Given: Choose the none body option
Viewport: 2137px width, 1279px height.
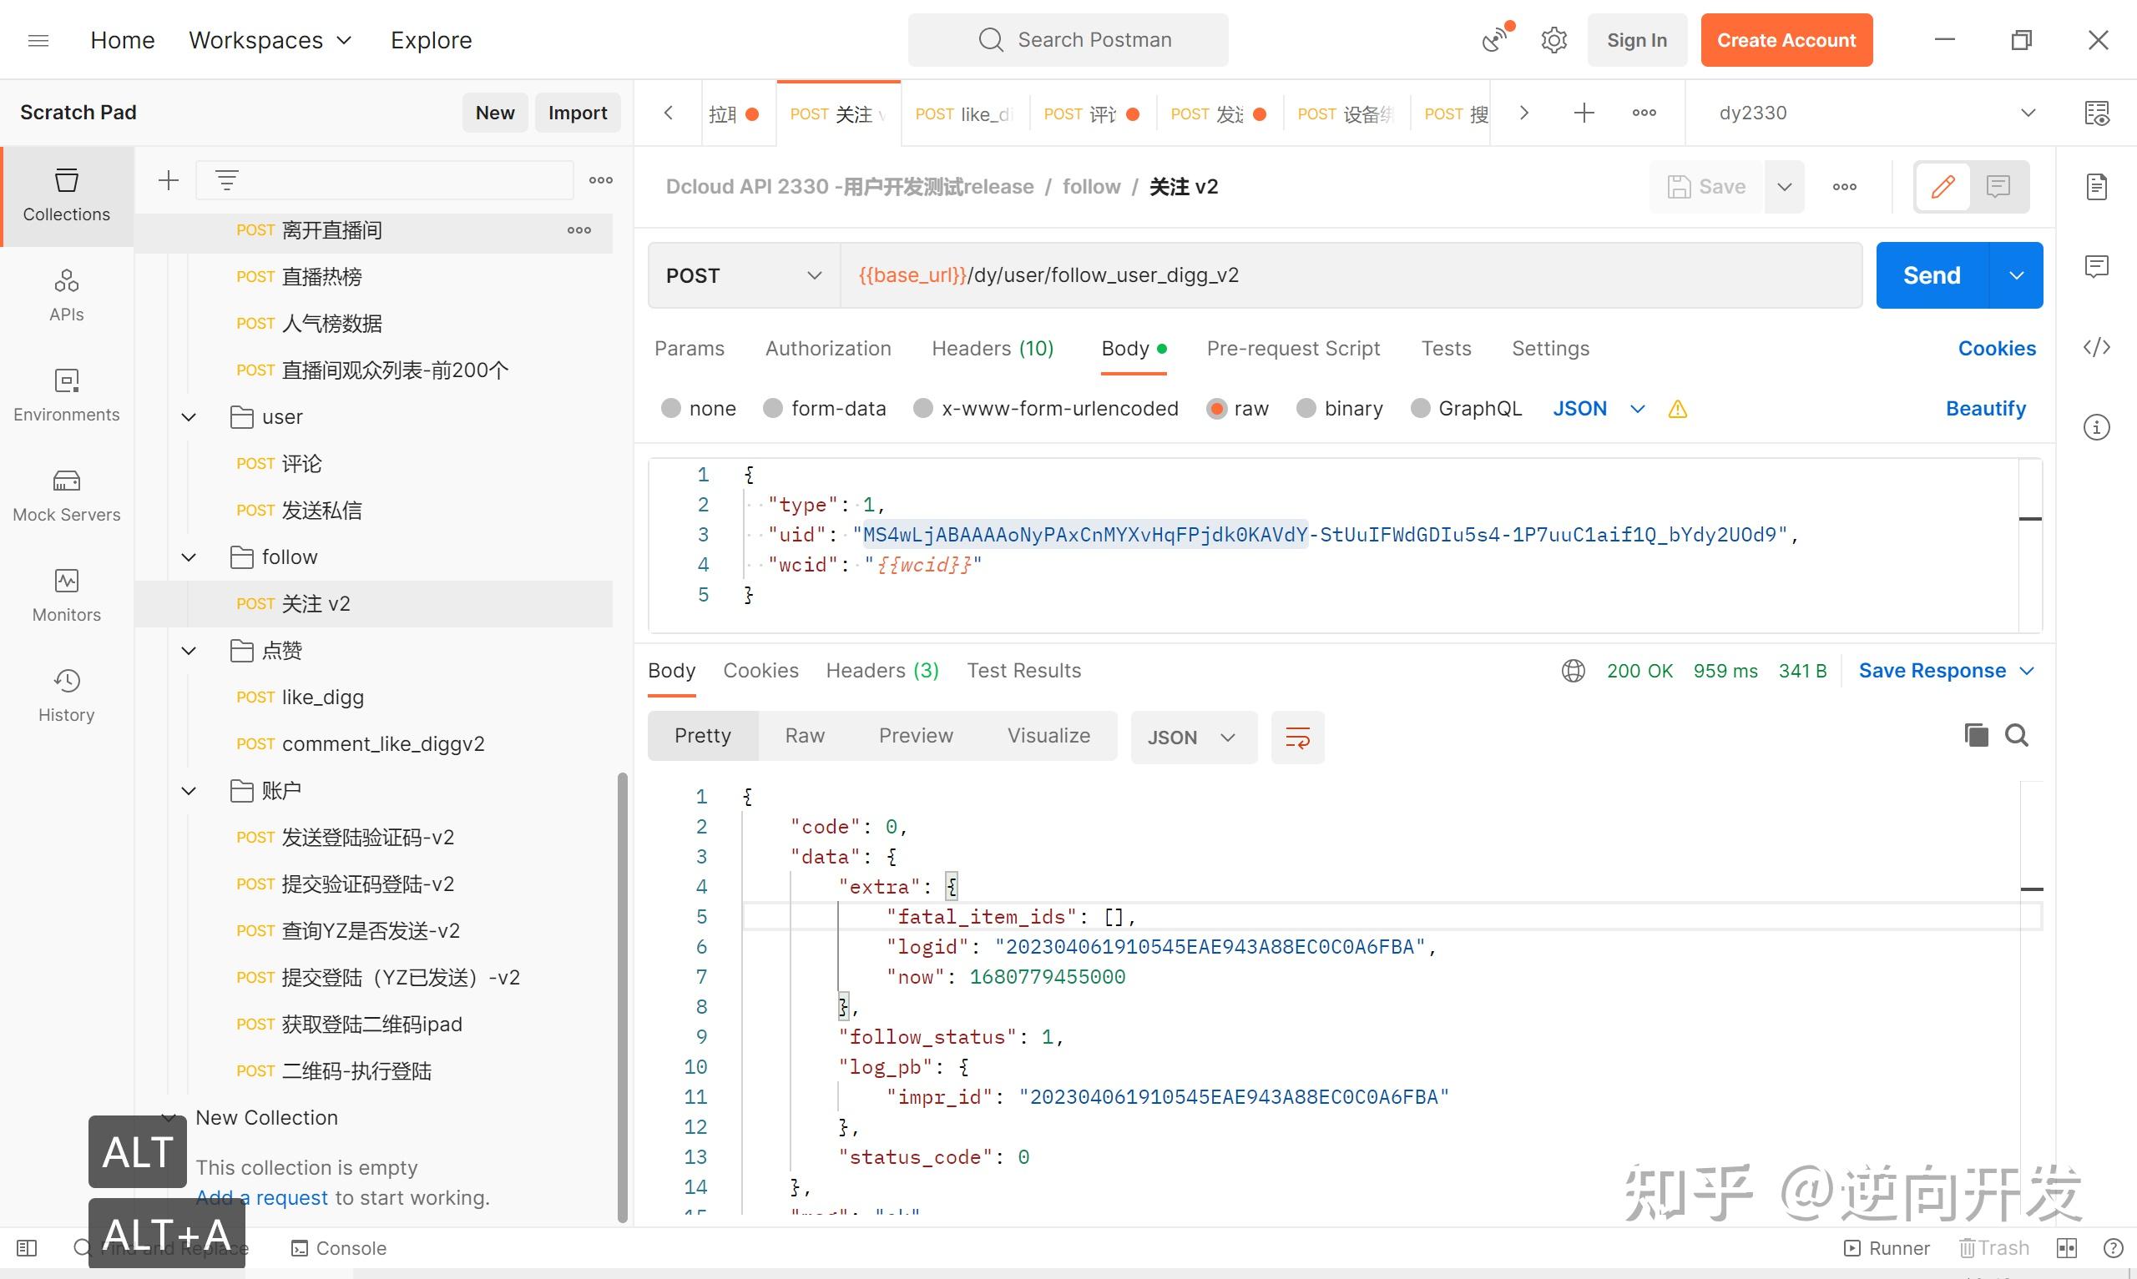Looking at the screenshot, I should coord(670,409).
